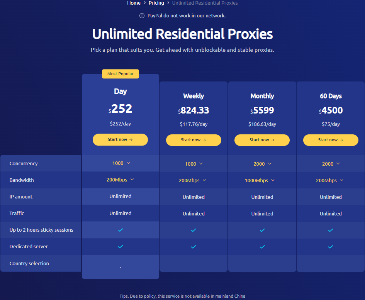Open Pricing breadcrumb link
This screenshot has width=365, height=300.
[156, 3]
